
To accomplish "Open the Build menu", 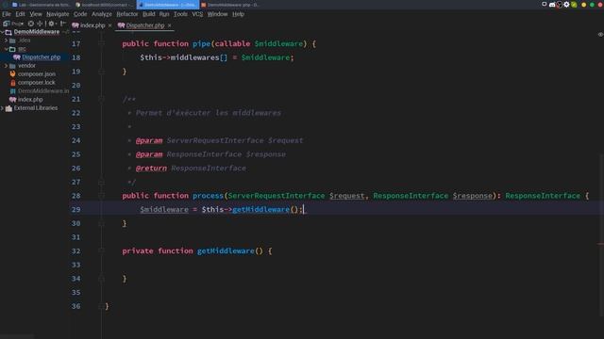I will coord(149,14).
